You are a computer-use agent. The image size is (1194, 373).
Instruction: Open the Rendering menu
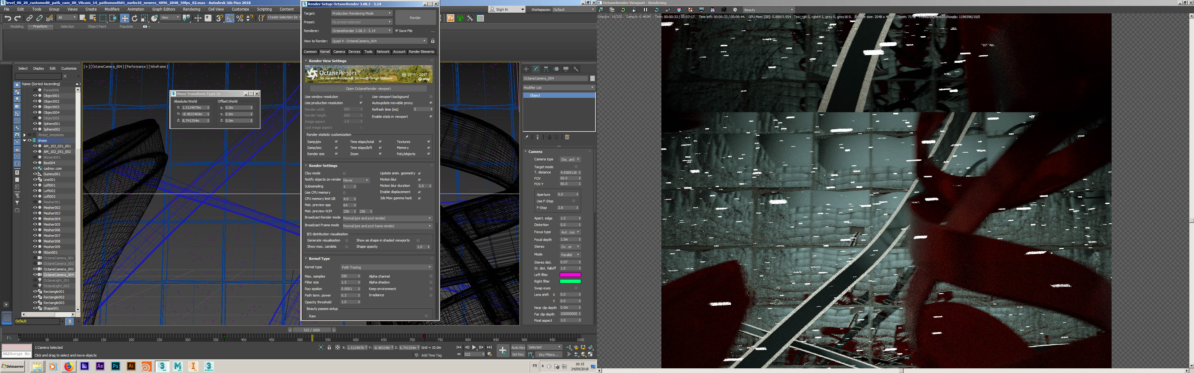(x=192, y=9)
